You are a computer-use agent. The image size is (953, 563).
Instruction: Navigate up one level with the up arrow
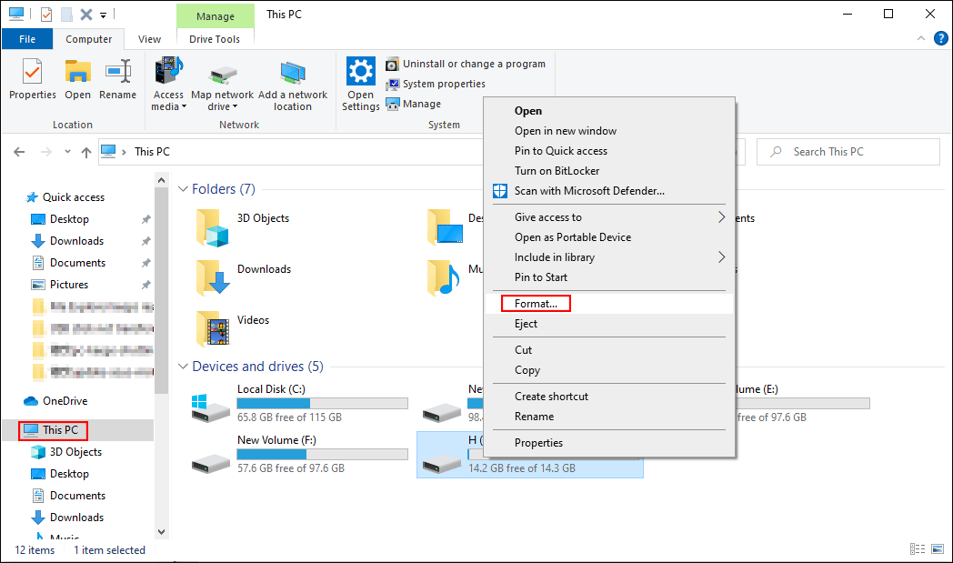pos(86,151)
